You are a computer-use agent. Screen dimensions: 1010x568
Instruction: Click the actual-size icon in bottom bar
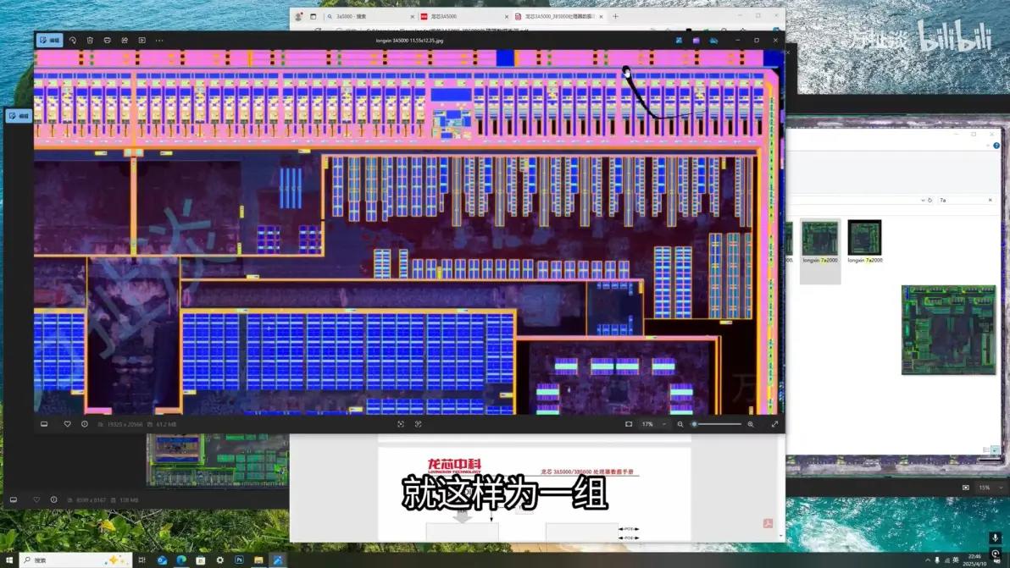(418, 424)
